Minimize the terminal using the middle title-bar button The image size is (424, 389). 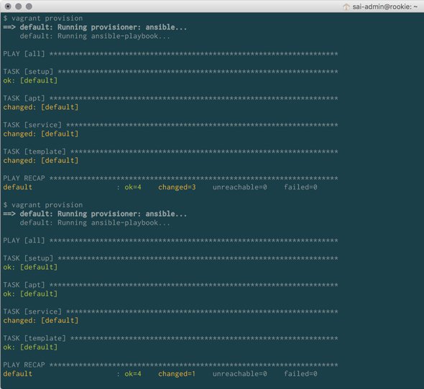[19, 6]
